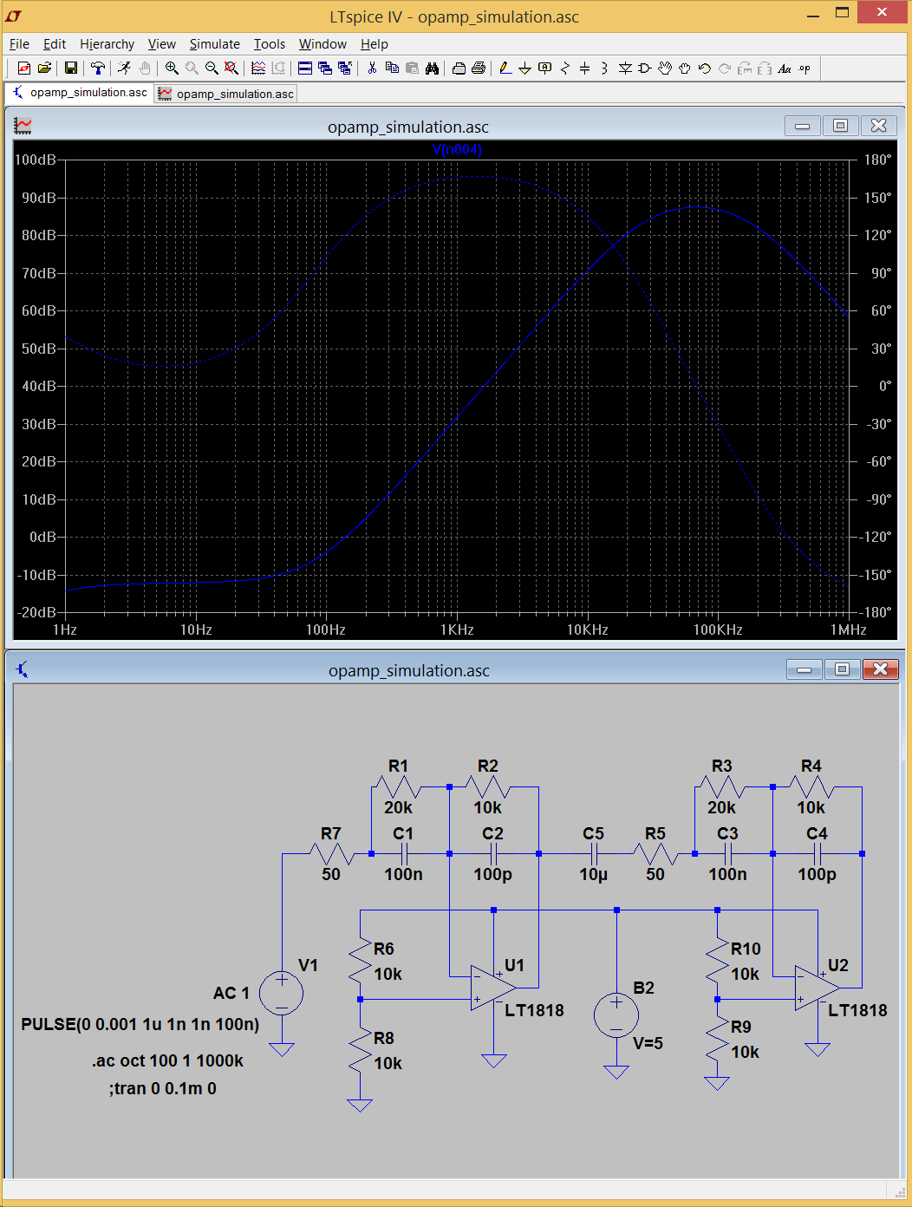
Task: Select the Capacitor placement tool
Action: (585, 69)
